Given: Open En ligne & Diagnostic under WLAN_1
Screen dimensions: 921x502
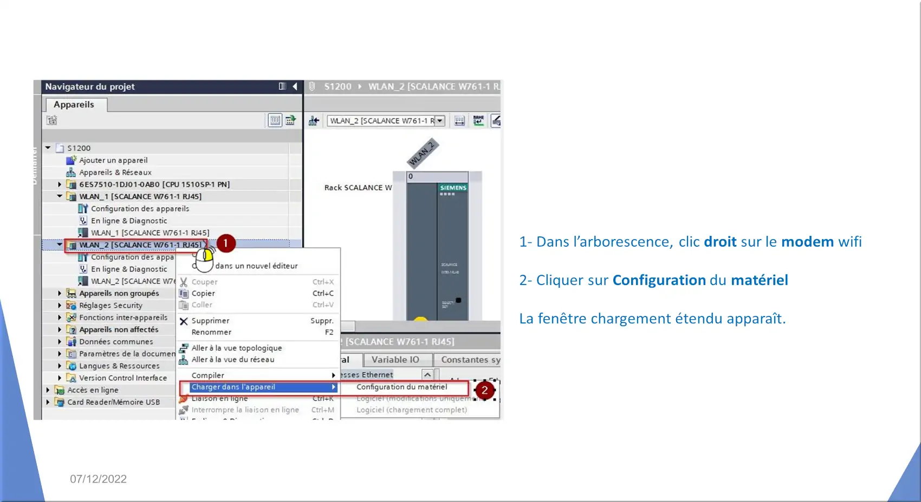Looking at the screenshot, I should click(x=129, y=221).
